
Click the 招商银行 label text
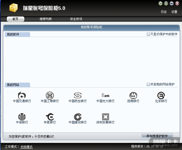[x=133, y=101]
